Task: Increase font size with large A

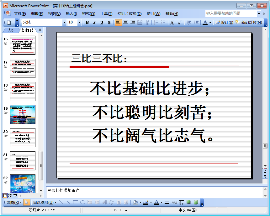Action: (172, 23)
